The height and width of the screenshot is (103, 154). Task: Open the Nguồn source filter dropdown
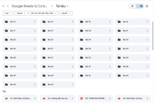point(66,13)
